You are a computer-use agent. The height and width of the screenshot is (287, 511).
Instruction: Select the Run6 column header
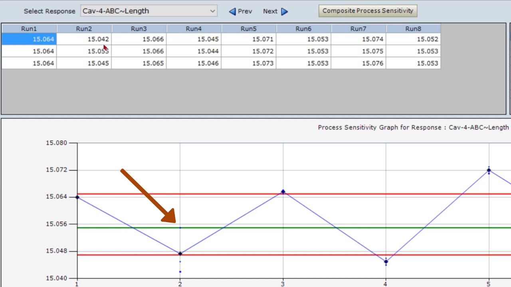click(x=303, y=29)
